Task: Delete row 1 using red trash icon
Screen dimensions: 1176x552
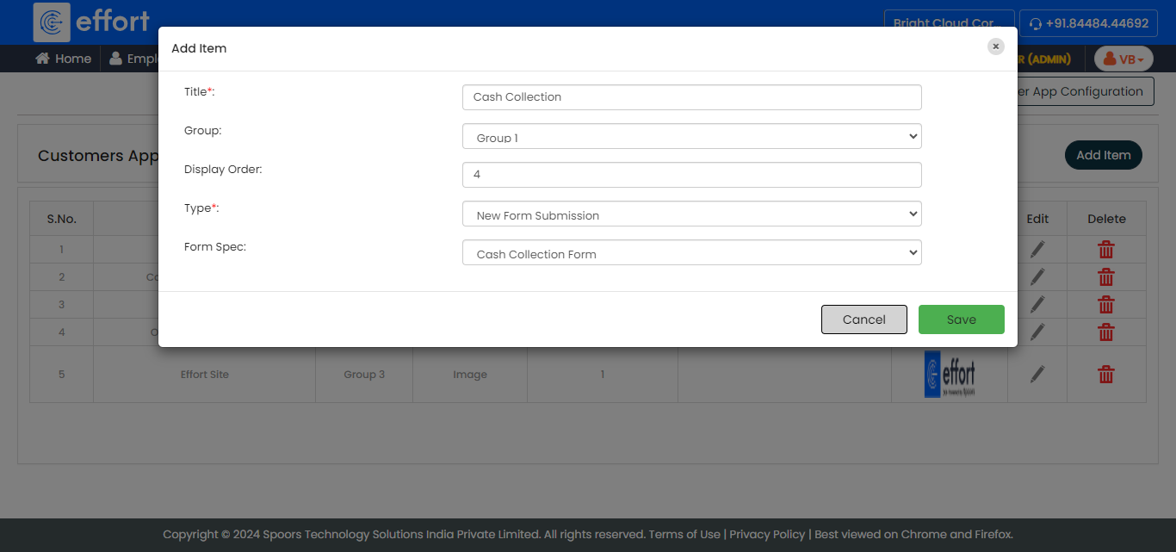Action: pyautogui.click(x=1105, y=250)
